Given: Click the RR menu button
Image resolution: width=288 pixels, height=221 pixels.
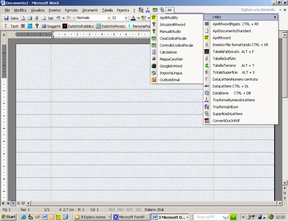Looking at the screenshot, I should tap(170, 10).
